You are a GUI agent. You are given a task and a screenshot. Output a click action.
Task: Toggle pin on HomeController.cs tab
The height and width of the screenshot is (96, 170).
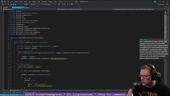[x=22, y=7]
